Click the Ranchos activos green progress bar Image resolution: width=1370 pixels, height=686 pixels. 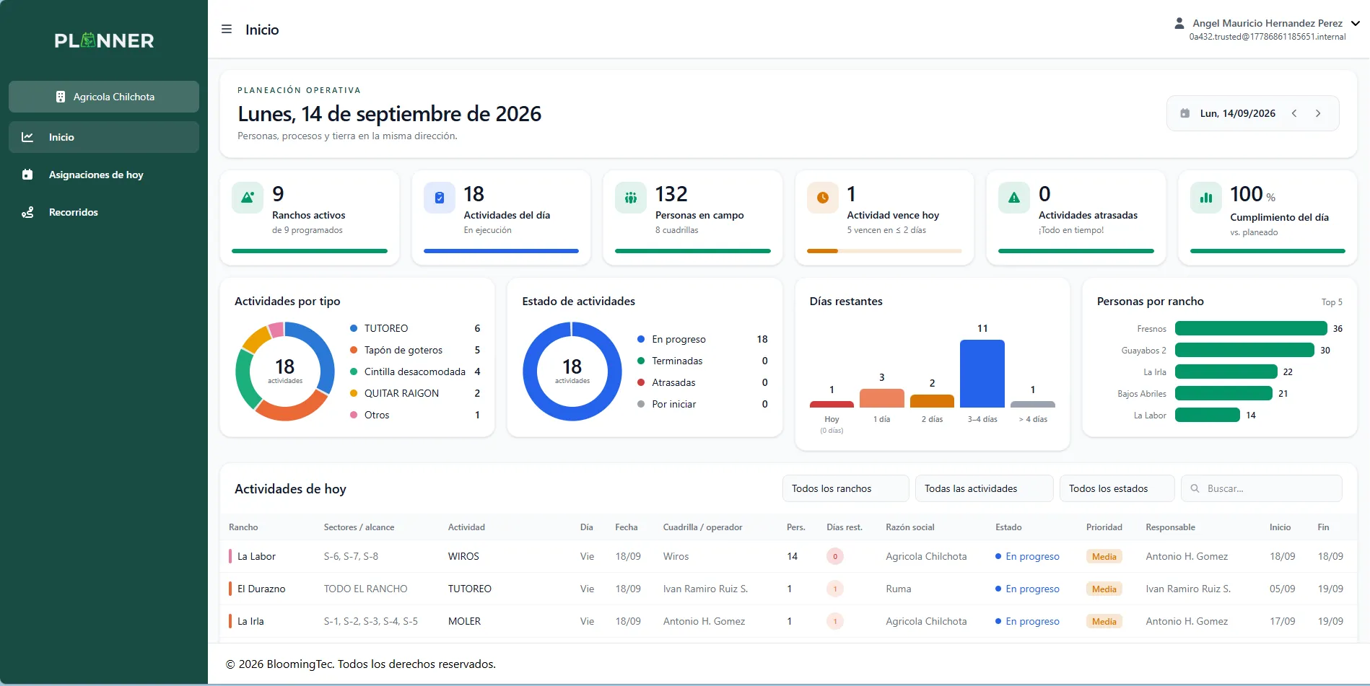pyautogui.click(x=310, y=251)
